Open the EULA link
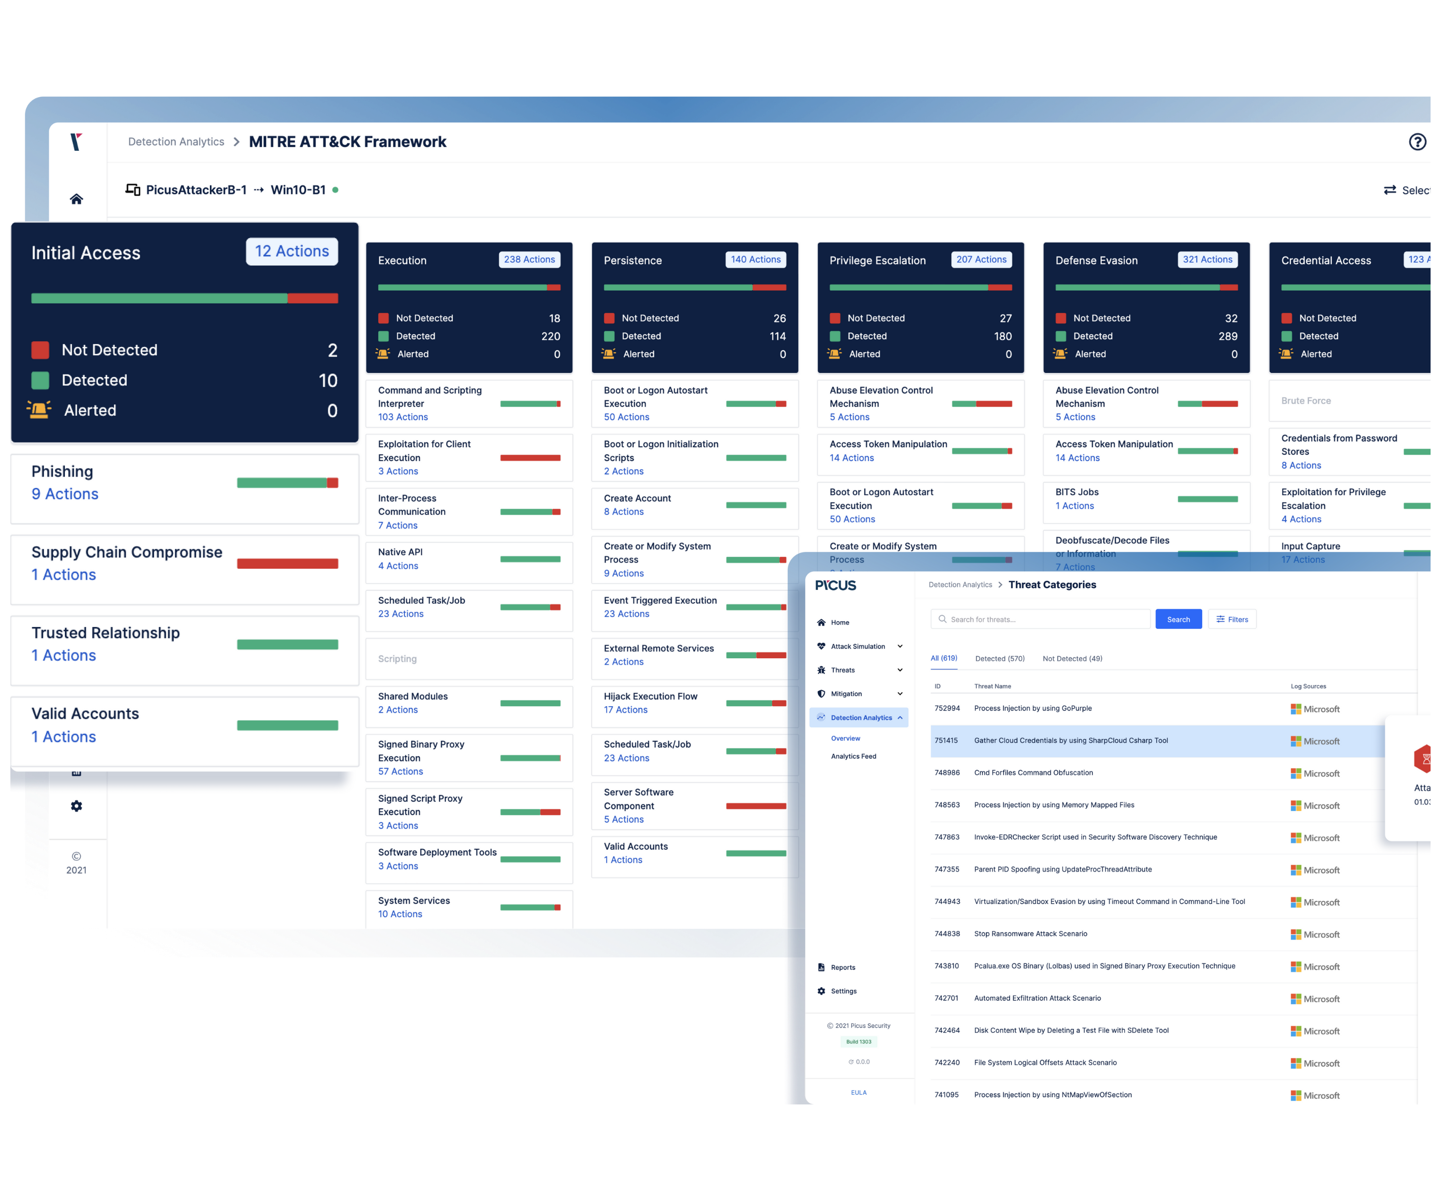This screenshot has height=1201, width=1441. 858,1092
